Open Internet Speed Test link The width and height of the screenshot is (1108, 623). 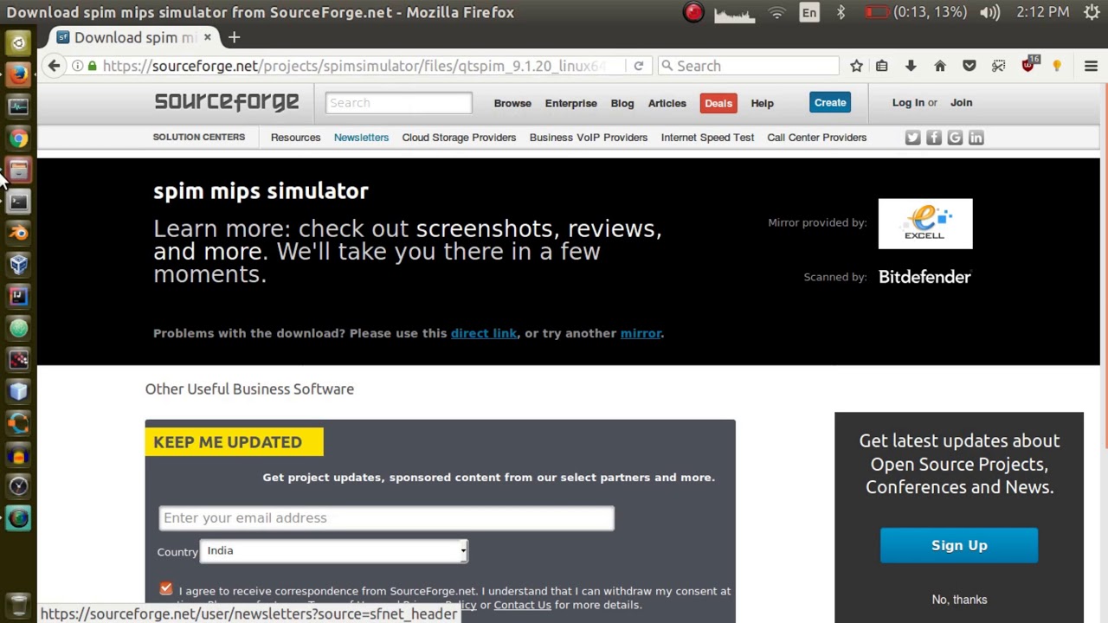point(707,138)
